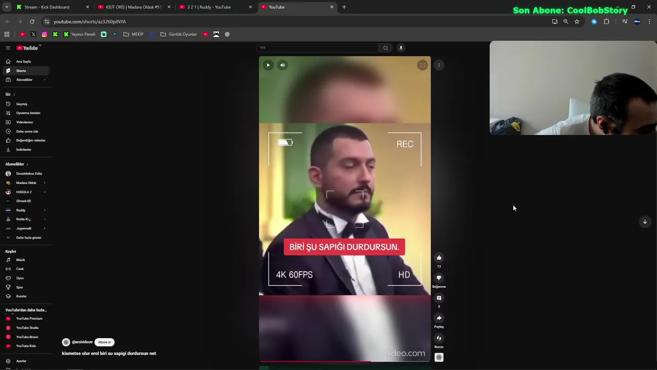The height and width of the screenshot is (370, 657).
Task: Open the Madara Olduk channel subscription
Action: (x=26, y=183)
